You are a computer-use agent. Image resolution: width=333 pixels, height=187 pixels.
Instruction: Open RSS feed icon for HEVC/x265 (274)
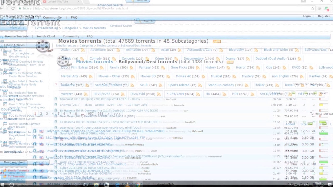point(123,94)
